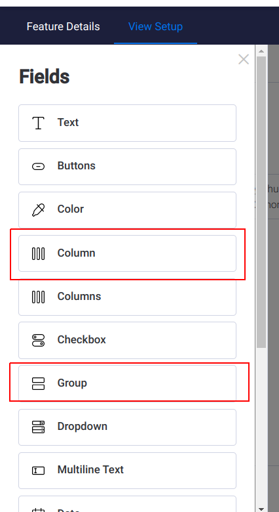Image resolution: width=279 pixels, height=512 pixels.
Task: Click the Color eyedropper icon
Action: (x=39, y=209)
